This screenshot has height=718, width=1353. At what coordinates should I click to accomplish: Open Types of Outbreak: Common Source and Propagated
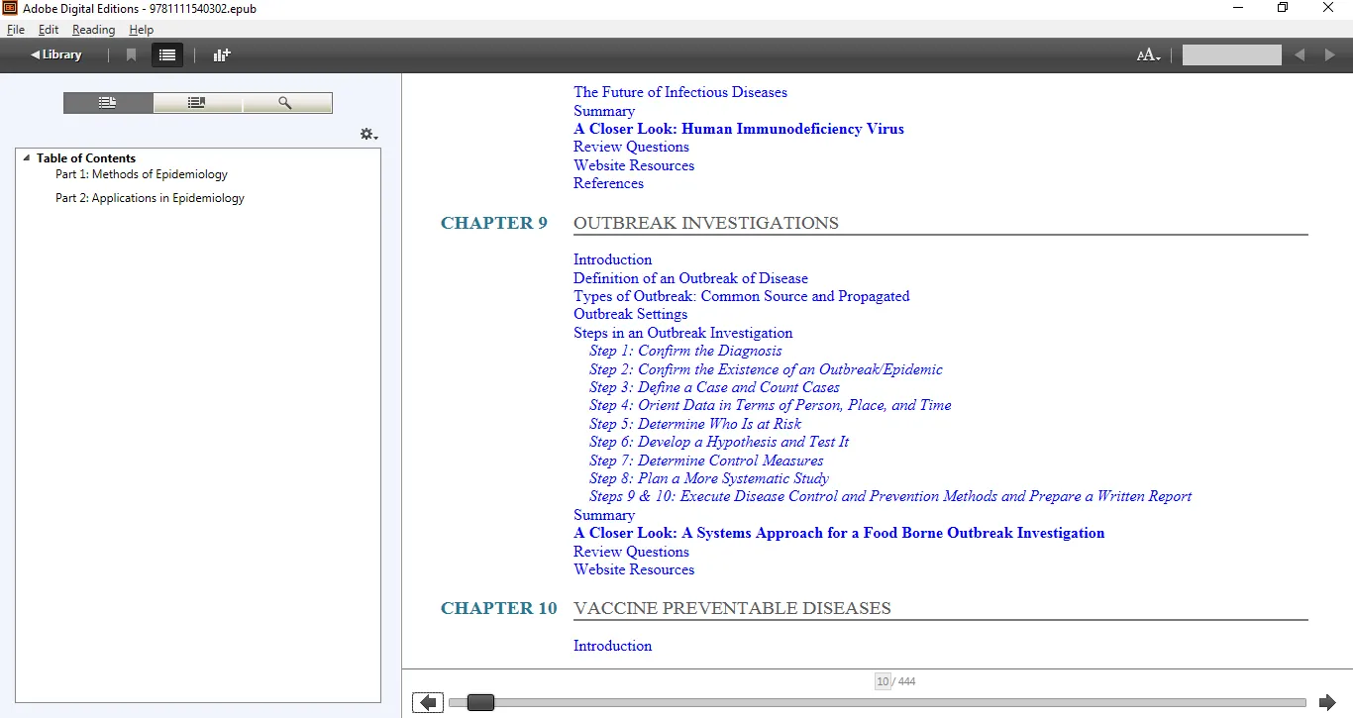click(x=741, y=296)
